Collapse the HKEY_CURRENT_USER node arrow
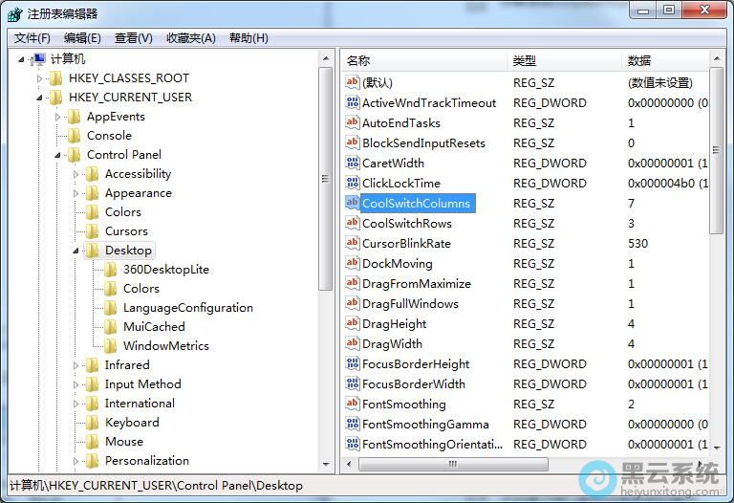Viewport: 734px width, 503px height. [x=39, y=98]
